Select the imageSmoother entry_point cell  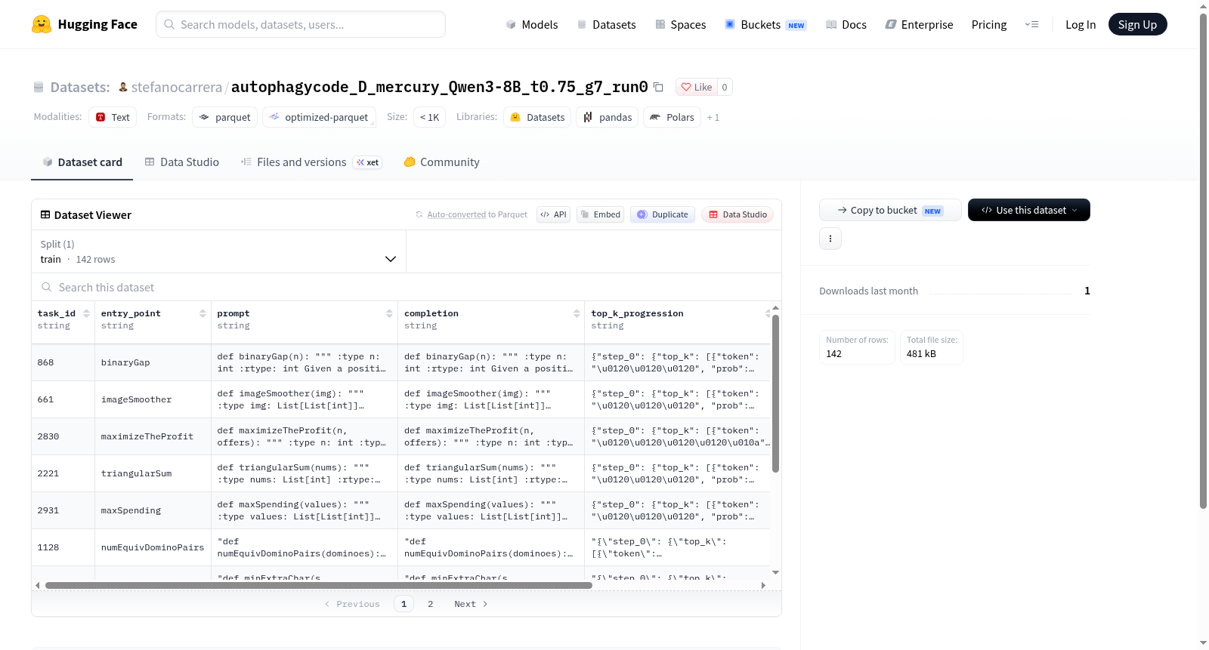coord(153,399)
